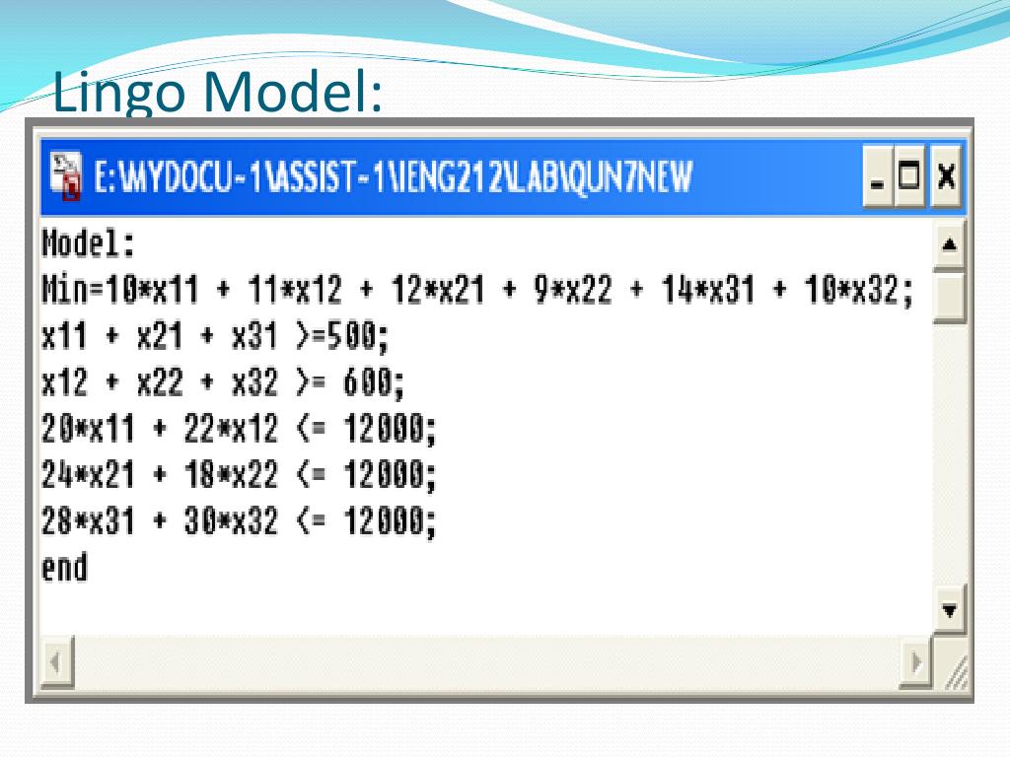Click the 'end' statement line

(64, 568)
